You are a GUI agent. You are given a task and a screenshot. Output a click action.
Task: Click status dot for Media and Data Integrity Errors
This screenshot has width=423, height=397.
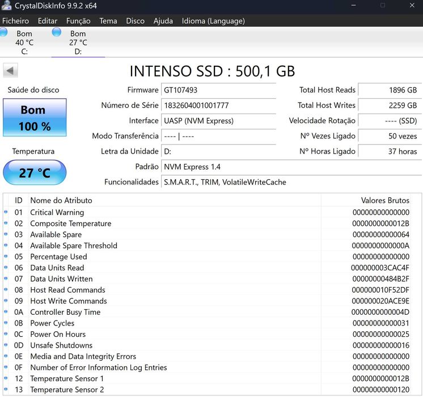[x=6, y=356]
